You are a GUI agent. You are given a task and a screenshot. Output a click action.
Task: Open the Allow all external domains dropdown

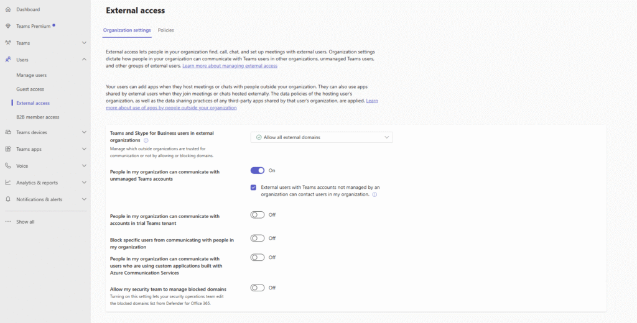pos(322,137)
